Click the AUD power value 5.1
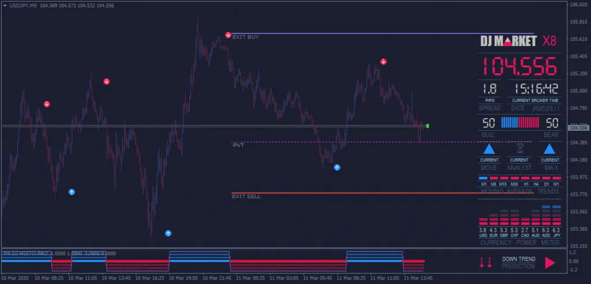 point(536,230)
